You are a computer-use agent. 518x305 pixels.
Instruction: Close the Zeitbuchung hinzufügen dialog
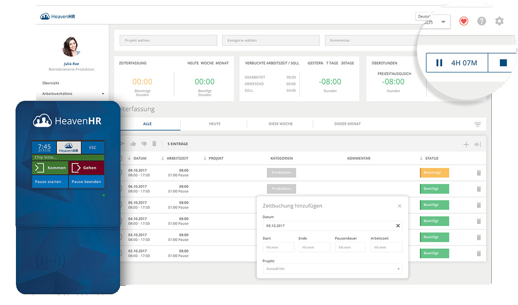coord(399,206)
